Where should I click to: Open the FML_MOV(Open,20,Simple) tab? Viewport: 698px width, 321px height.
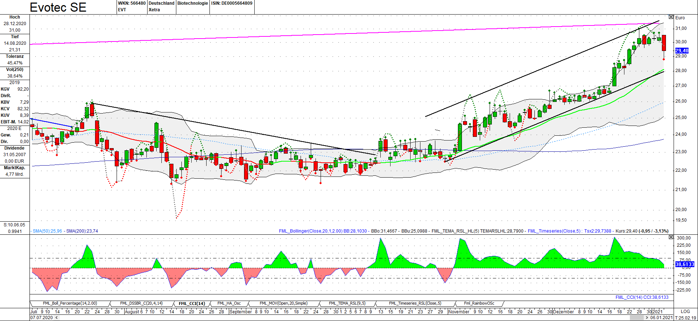point(283,304)
